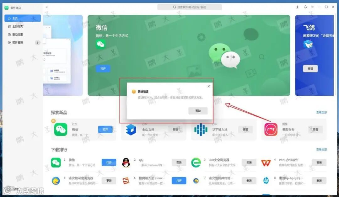
Task: Install 惠普hp-hplip打印驱动
Action: click(x=319, y=181)
